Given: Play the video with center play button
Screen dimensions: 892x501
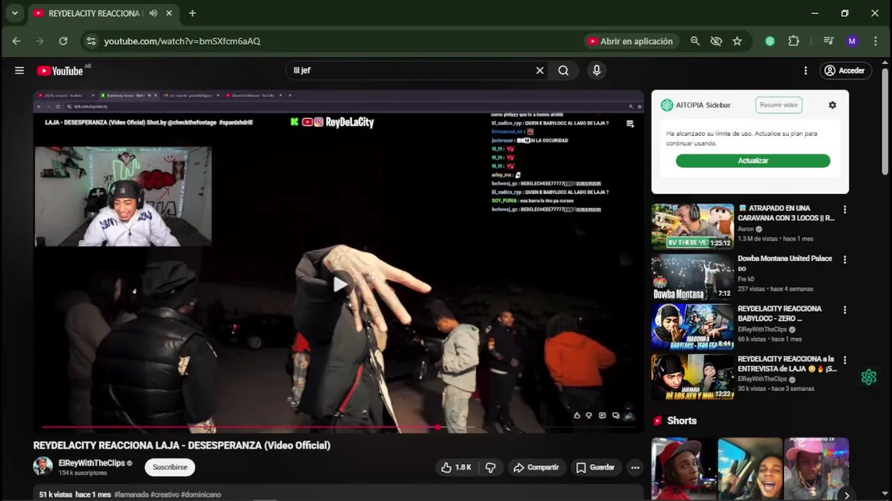Looking at the screenshot, I should pyautogui.click(x=339, y=284).
